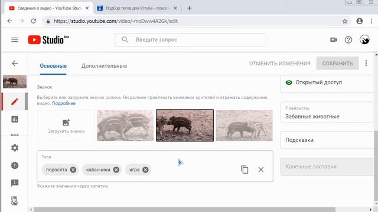Click the horizontal scrollbar at the bottom
This screenshot has height=212, width=378.
pyautogui.click(x=184, y=210)
